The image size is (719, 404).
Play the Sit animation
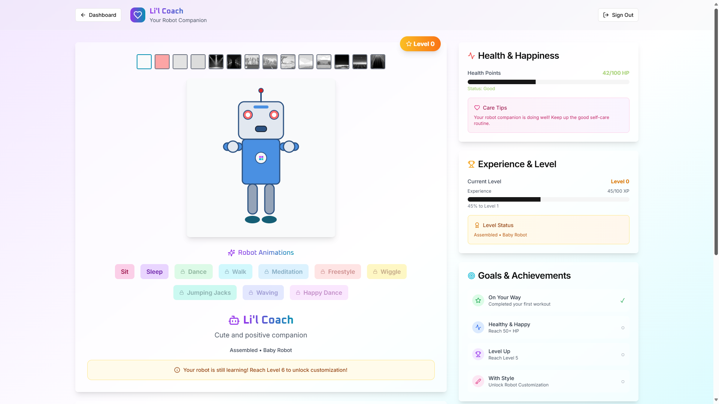point(124,272)
